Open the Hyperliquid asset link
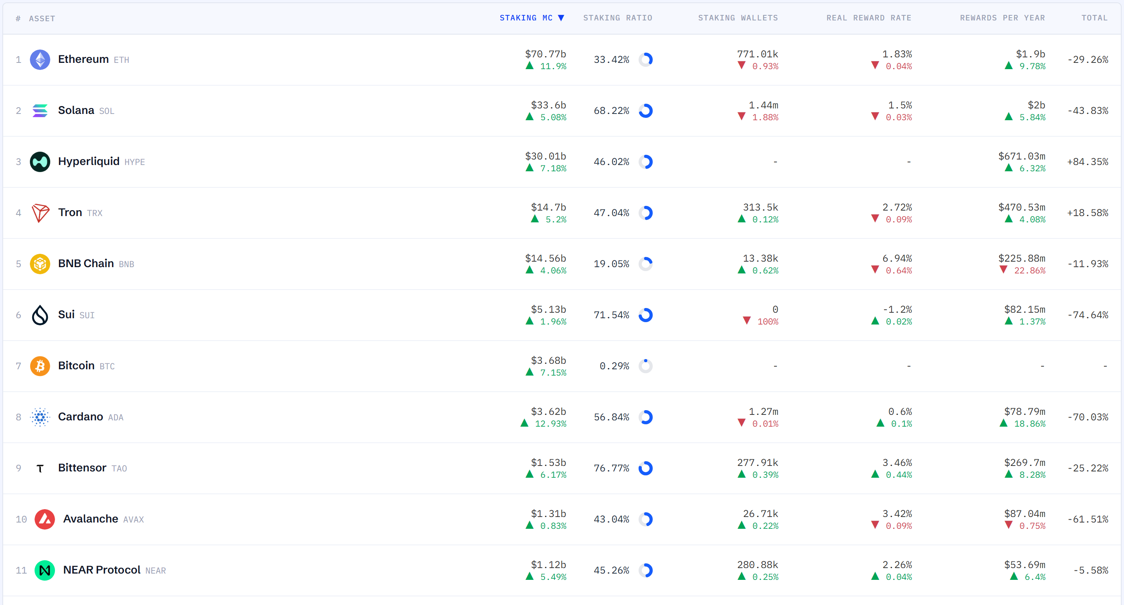Screen dimensions: 1124x605 coord(89,161)
